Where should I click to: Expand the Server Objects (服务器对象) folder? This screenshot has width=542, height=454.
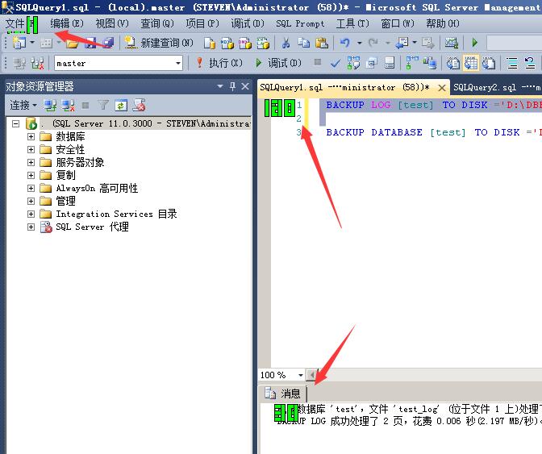pos(31,162)
